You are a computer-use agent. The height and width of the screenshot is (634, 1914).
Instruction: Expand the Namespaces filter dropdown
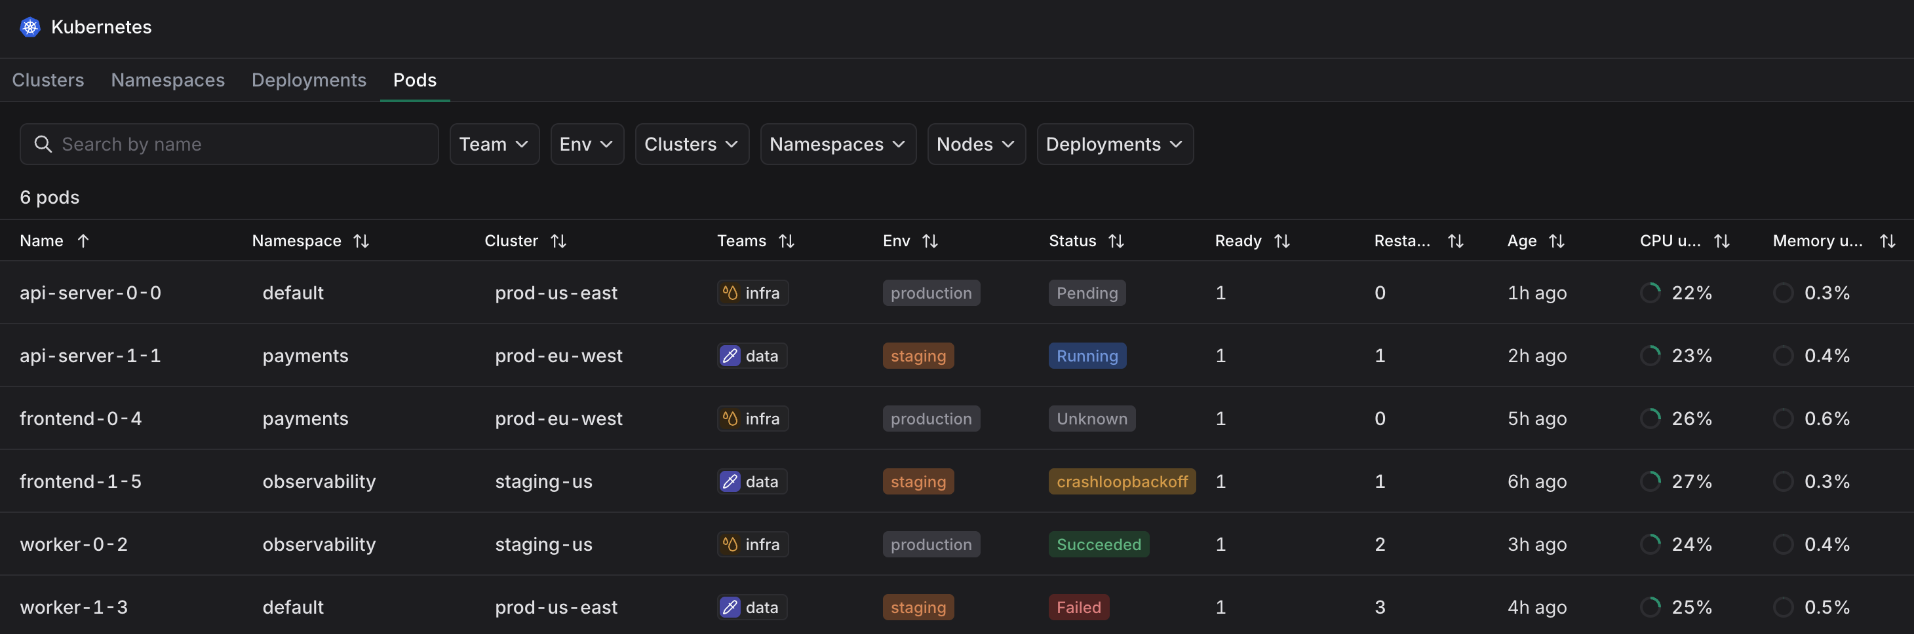point(838,144)
